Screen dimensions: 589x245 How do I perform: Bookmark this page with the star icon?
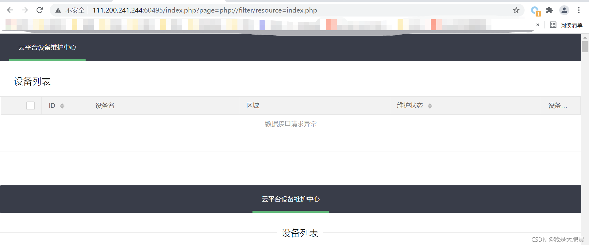click(x=516, y=10)
